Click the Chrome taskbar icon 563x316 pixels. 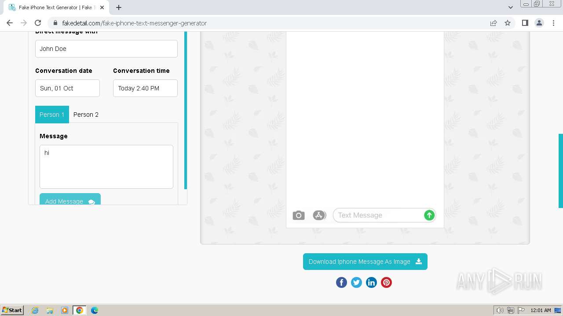click(x=80, y=310)
